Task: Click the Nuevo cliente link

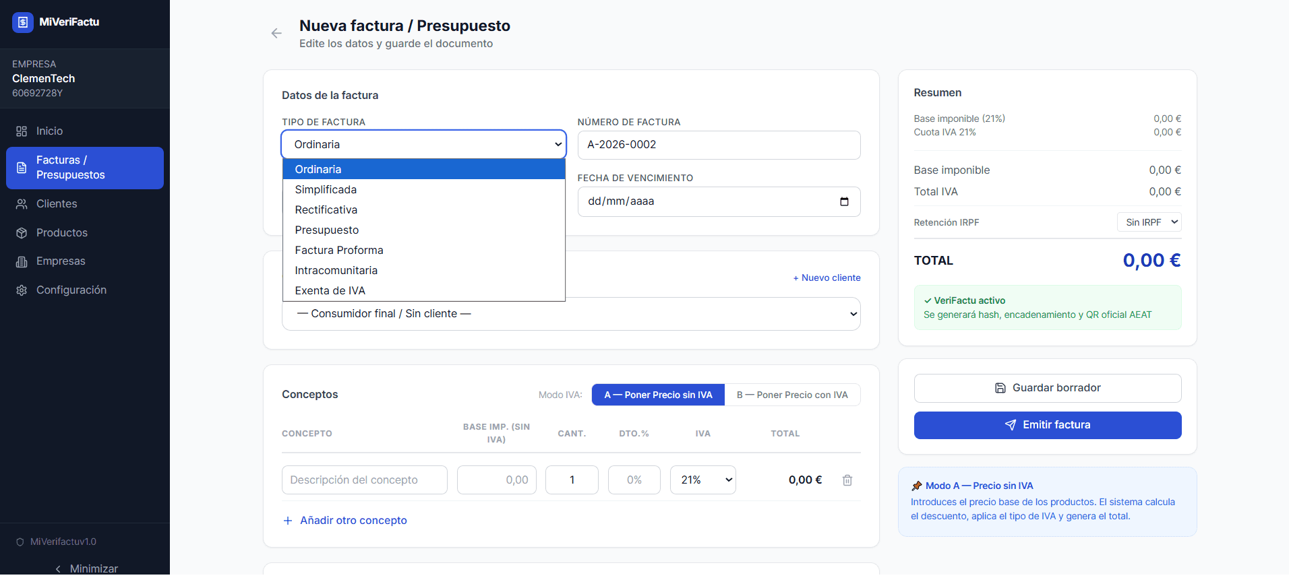Action: (827, 277)
